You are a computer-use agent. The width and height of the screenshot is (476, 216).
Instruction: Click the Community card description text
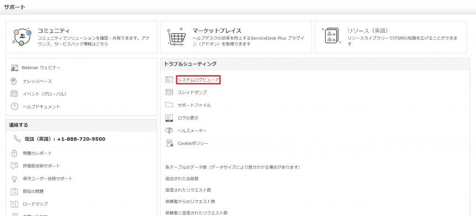tap(94, 41)
